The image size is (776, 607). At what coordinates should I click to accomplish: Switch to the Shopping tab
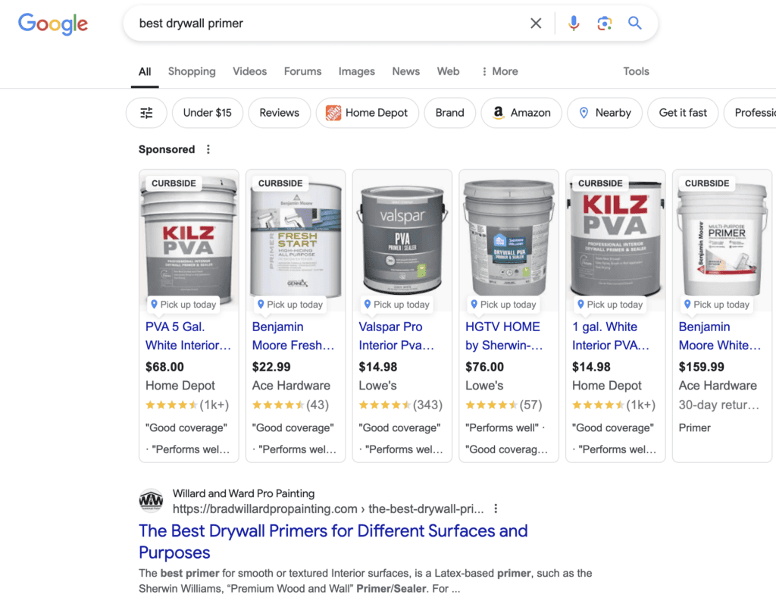[192, 71]
